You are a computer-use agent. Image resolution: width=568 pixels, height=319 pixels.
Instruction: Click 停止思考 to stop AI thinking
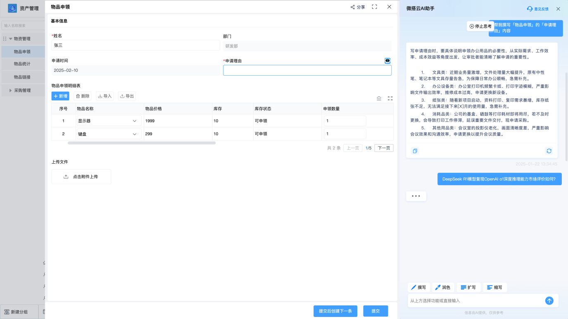(480, 26)
